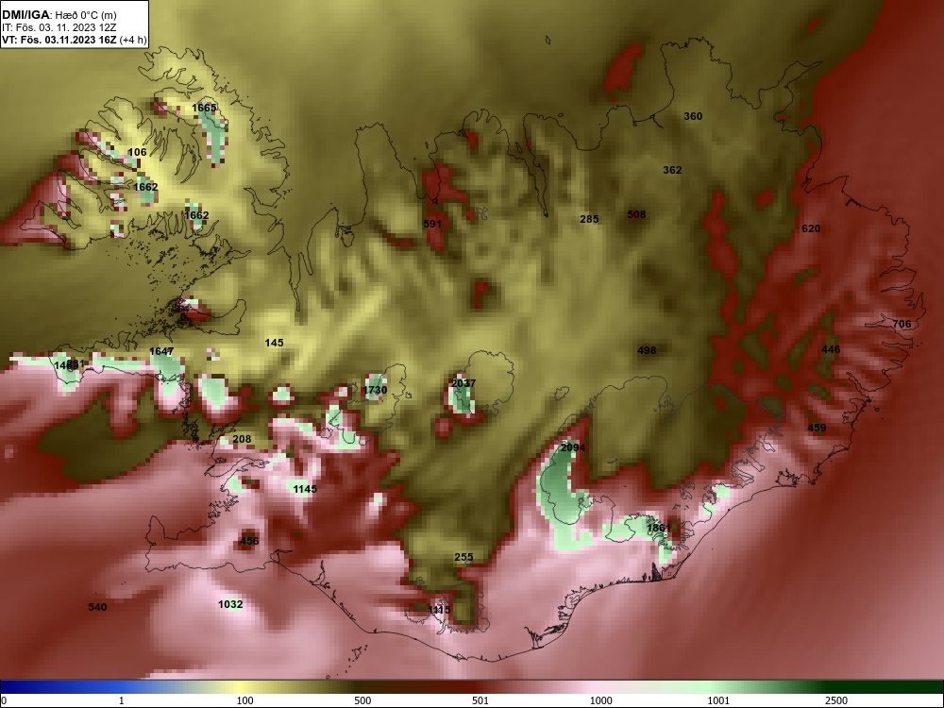Click the 620 height value on the map
This screenshot has width=944, height=708.
811,228
